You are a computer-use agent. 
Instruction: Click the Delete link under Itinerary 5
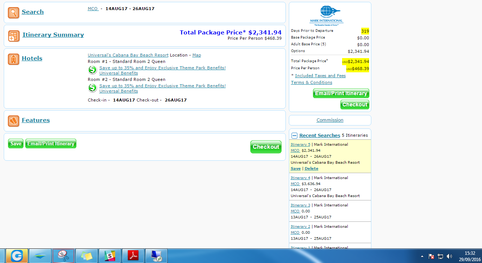tap(311, 169)
